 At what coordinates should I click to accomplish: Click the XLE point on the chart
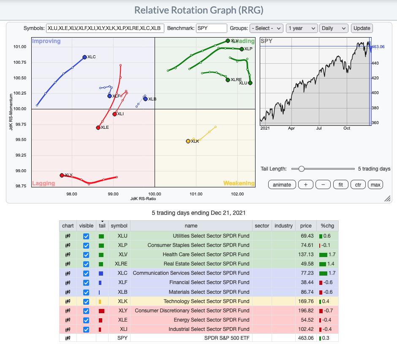tap(98, 127)
